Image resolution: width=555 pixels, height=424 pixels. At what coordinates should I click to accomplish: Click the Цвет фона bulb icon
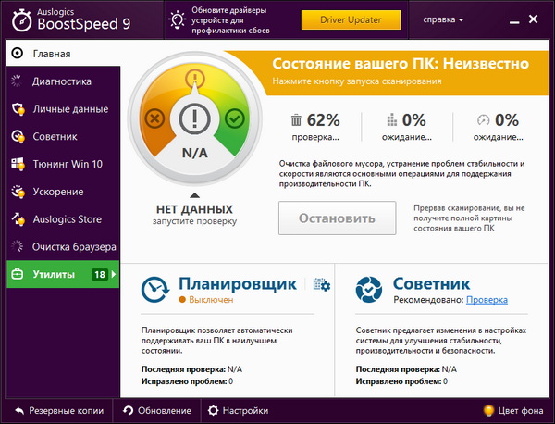488,410
